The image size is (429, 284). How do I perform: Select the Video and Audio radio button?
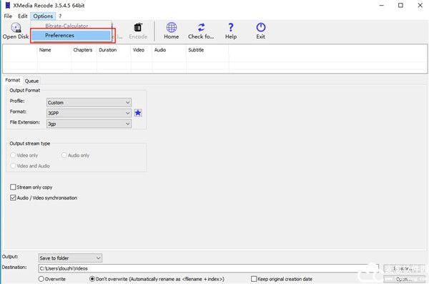(x=13, y=166)
